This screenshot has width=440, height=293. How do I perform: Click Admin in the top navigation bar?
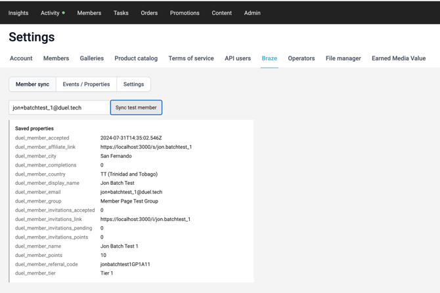pyautogui.click(x=252, y=13)
